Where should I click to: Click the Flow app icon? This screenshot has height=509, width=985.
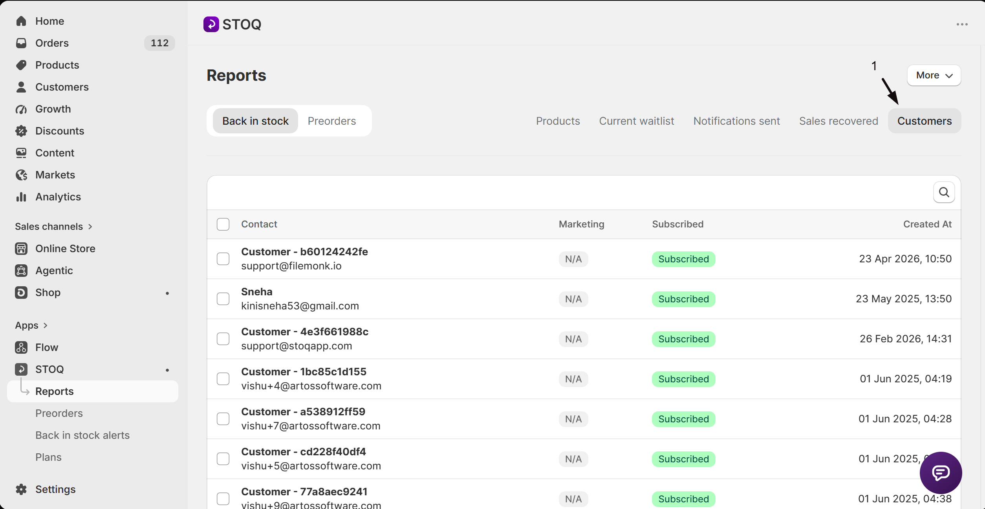click(x=21, y=347)
